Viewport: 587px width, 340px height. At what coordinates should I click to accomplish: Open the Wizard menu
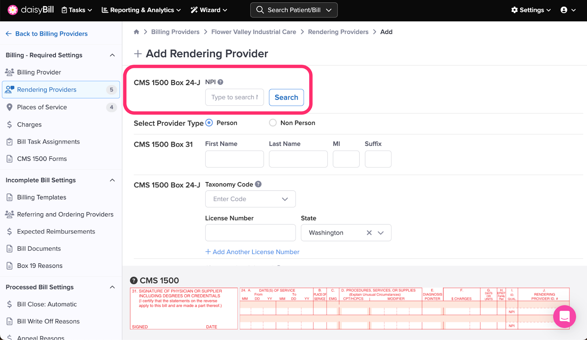pyautogui.click(x=209, y=10)
